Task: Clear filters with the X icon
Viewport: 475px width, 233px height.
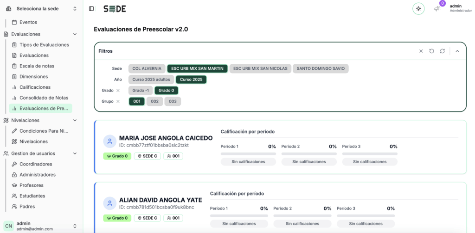Action: (x=421, y=51)
